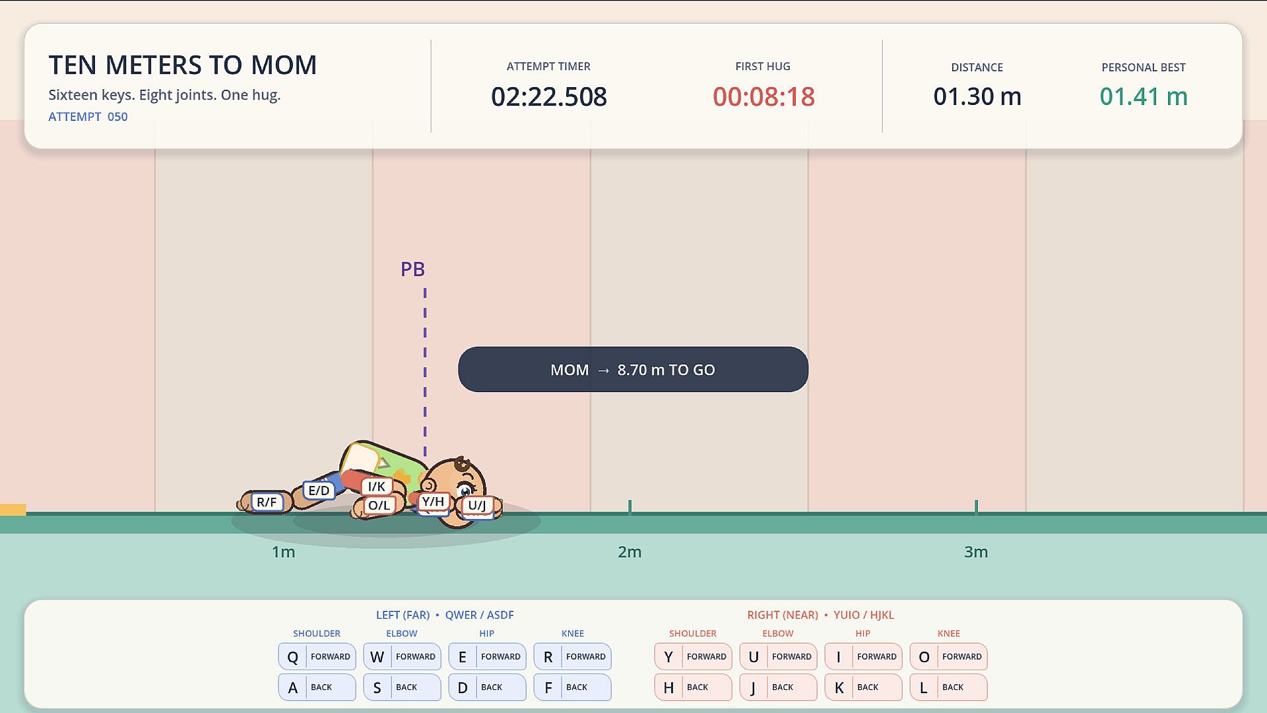
Task: Click the L right knee back key
Action: (x=948, y=687)
